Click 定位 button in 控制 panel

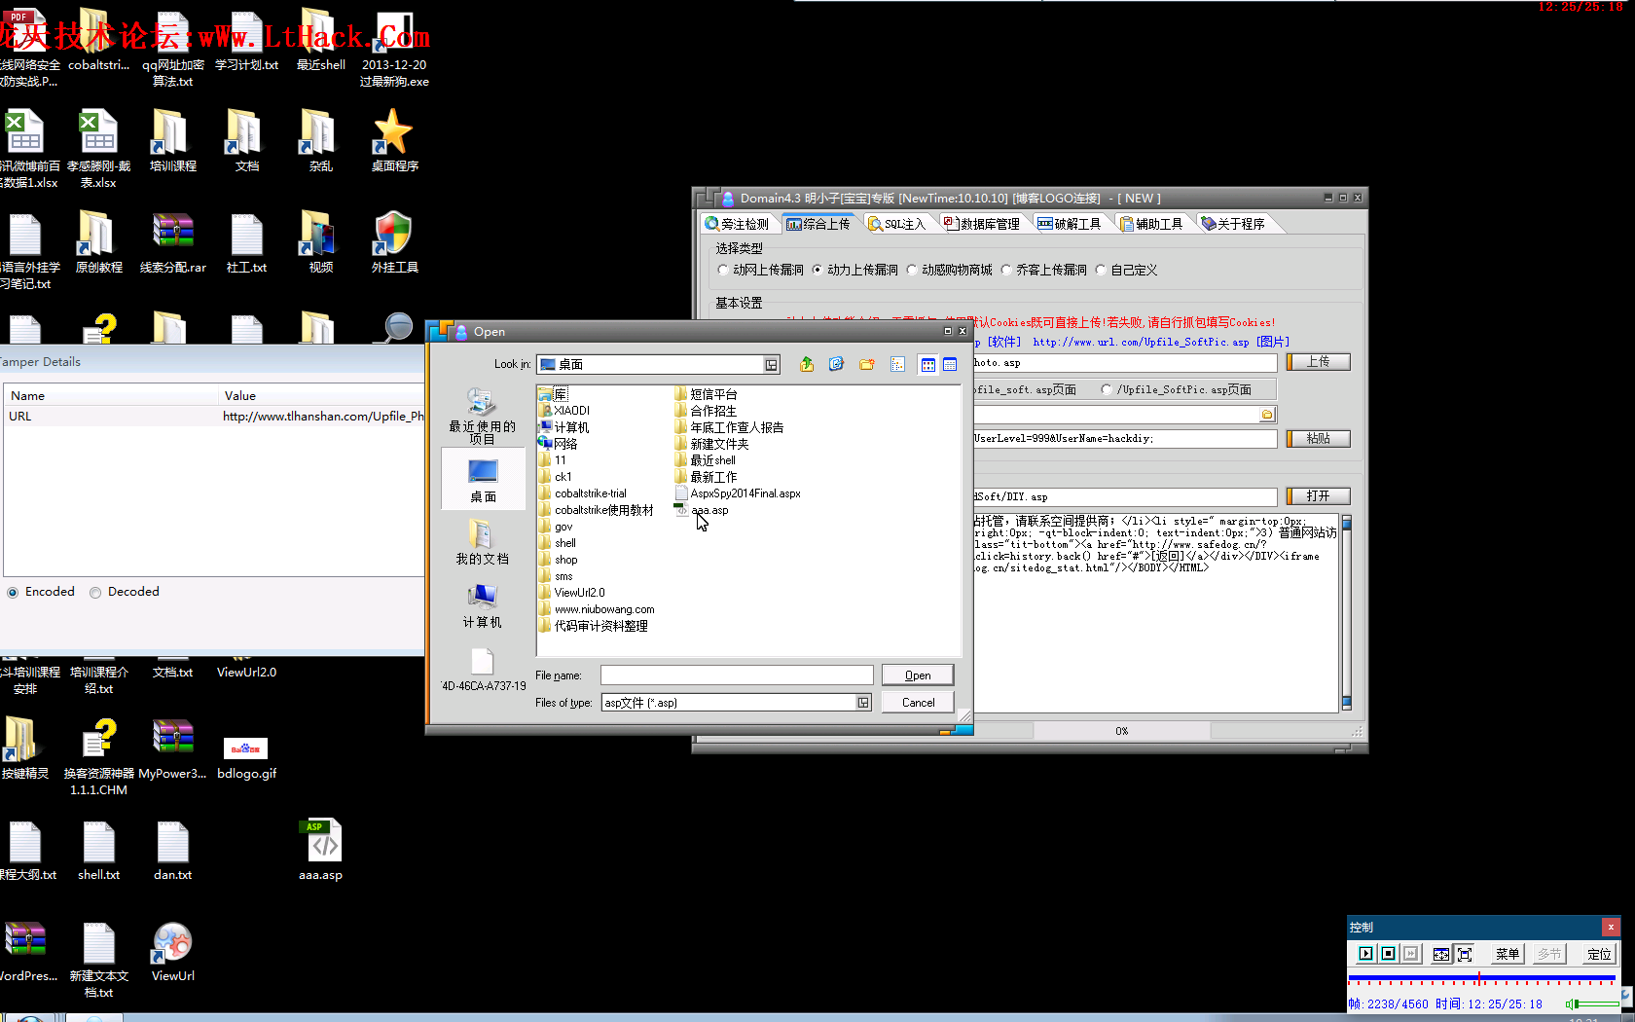coord(1599,954)
